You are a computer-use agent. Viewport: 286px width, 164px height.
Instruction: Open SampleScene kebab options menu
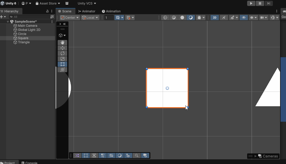tap(52, 22)
